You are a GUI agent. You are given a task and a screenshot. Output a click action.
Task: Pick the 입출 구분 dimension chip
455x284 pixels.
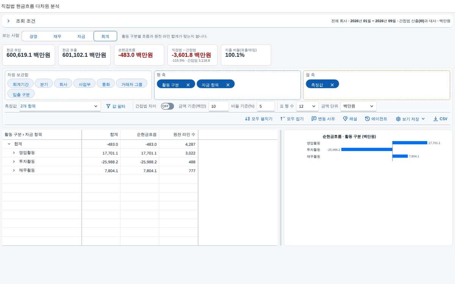coord(21,94)
